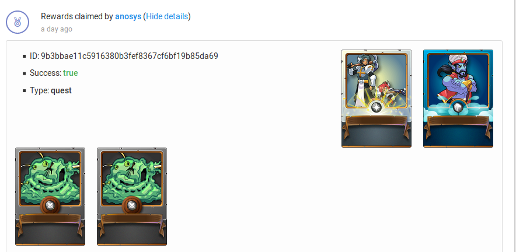This screenshot has width=516, height=252.
Task: Open the knight and archer reward card
Action: tap(376, 99)
